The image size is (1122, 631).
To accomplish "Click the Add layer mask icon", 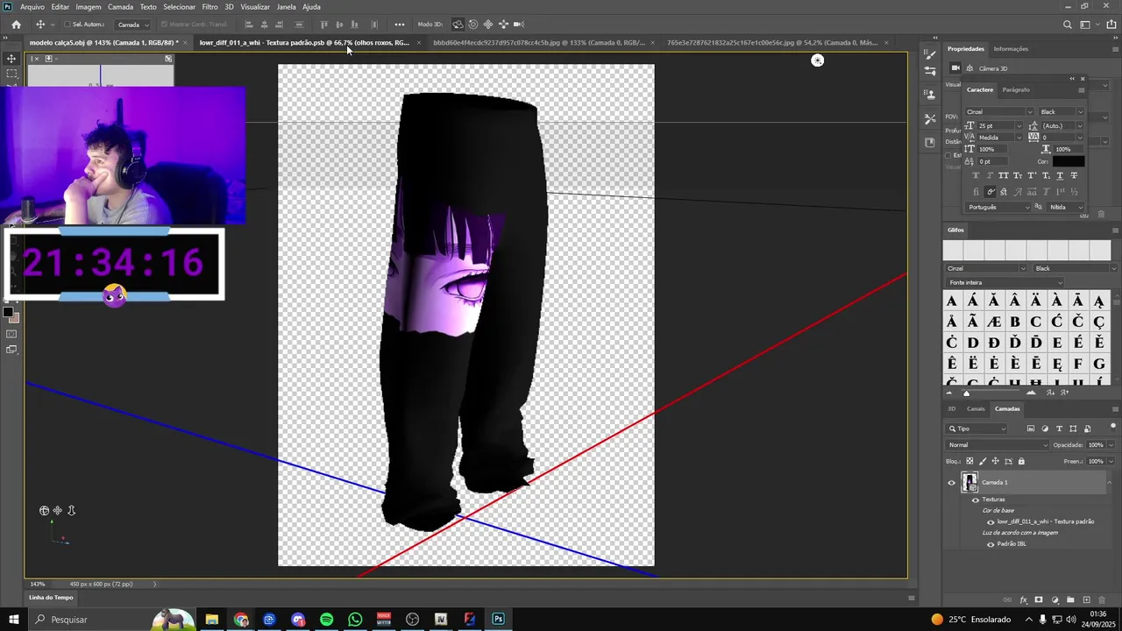I will [x=1039, y=600].
